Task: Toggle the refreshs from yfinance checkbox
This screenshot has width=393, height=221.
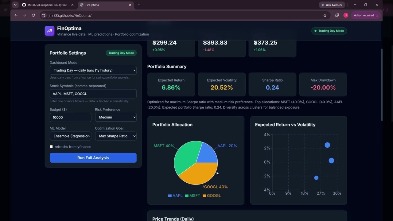Action: click(51, 147)
